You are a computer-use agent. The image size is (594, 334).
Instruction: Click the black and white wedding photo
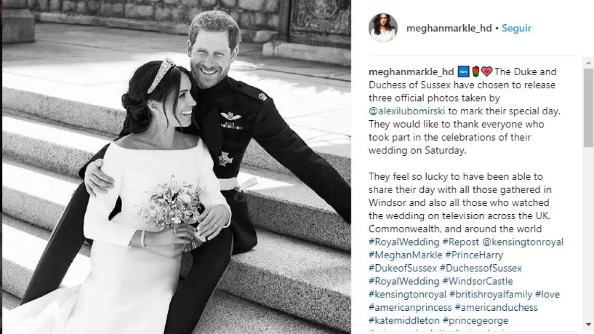pyautogui.click(x=177, y=167)
